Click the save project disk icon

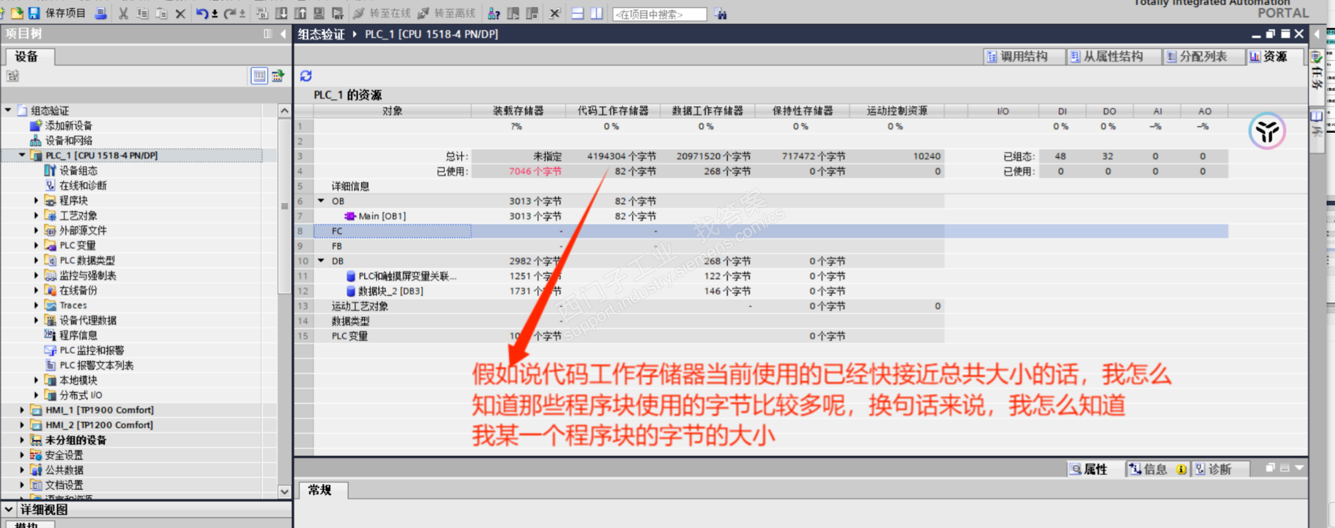pos(34,12)
